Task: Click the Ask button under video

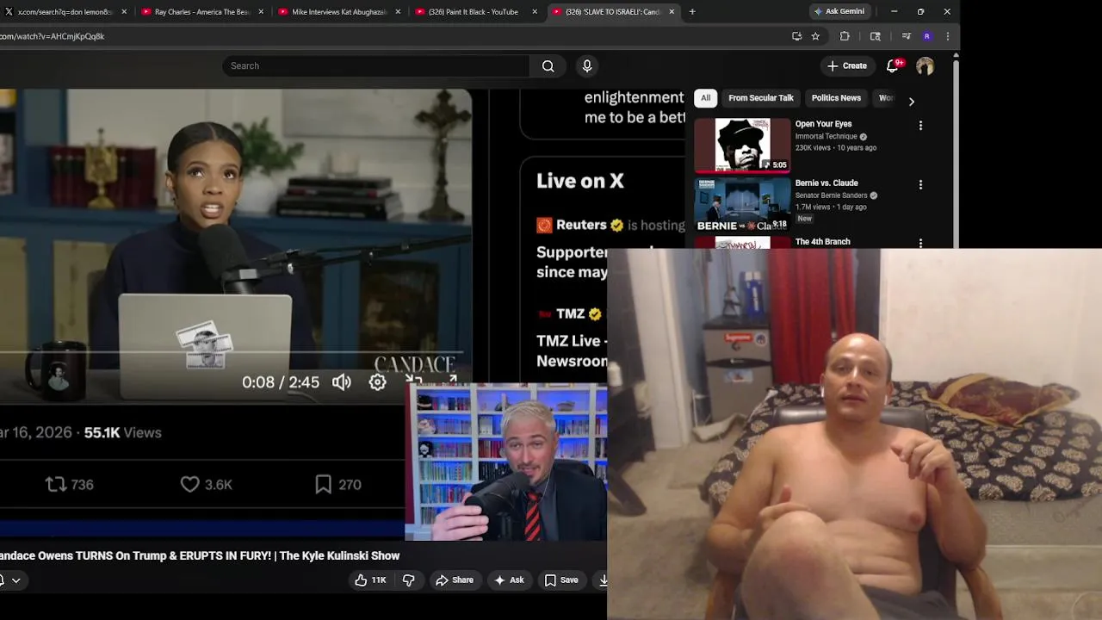Action: coord(508,580)
